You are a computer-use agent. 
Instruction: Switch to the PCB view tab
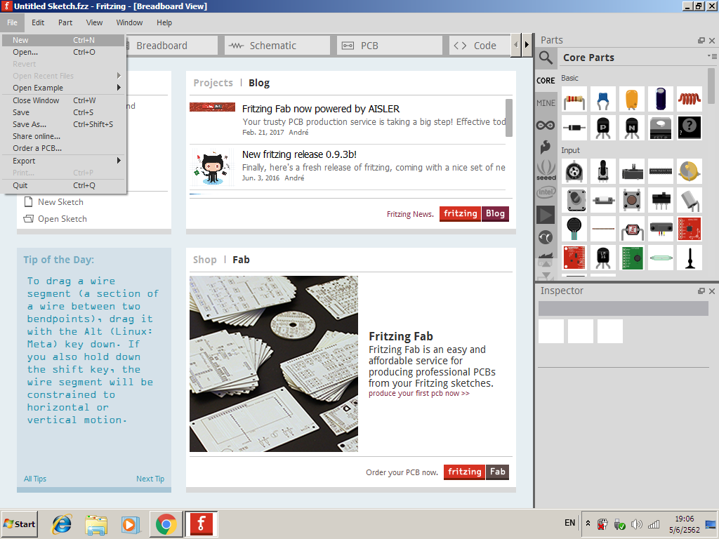(x=389, y=46)
